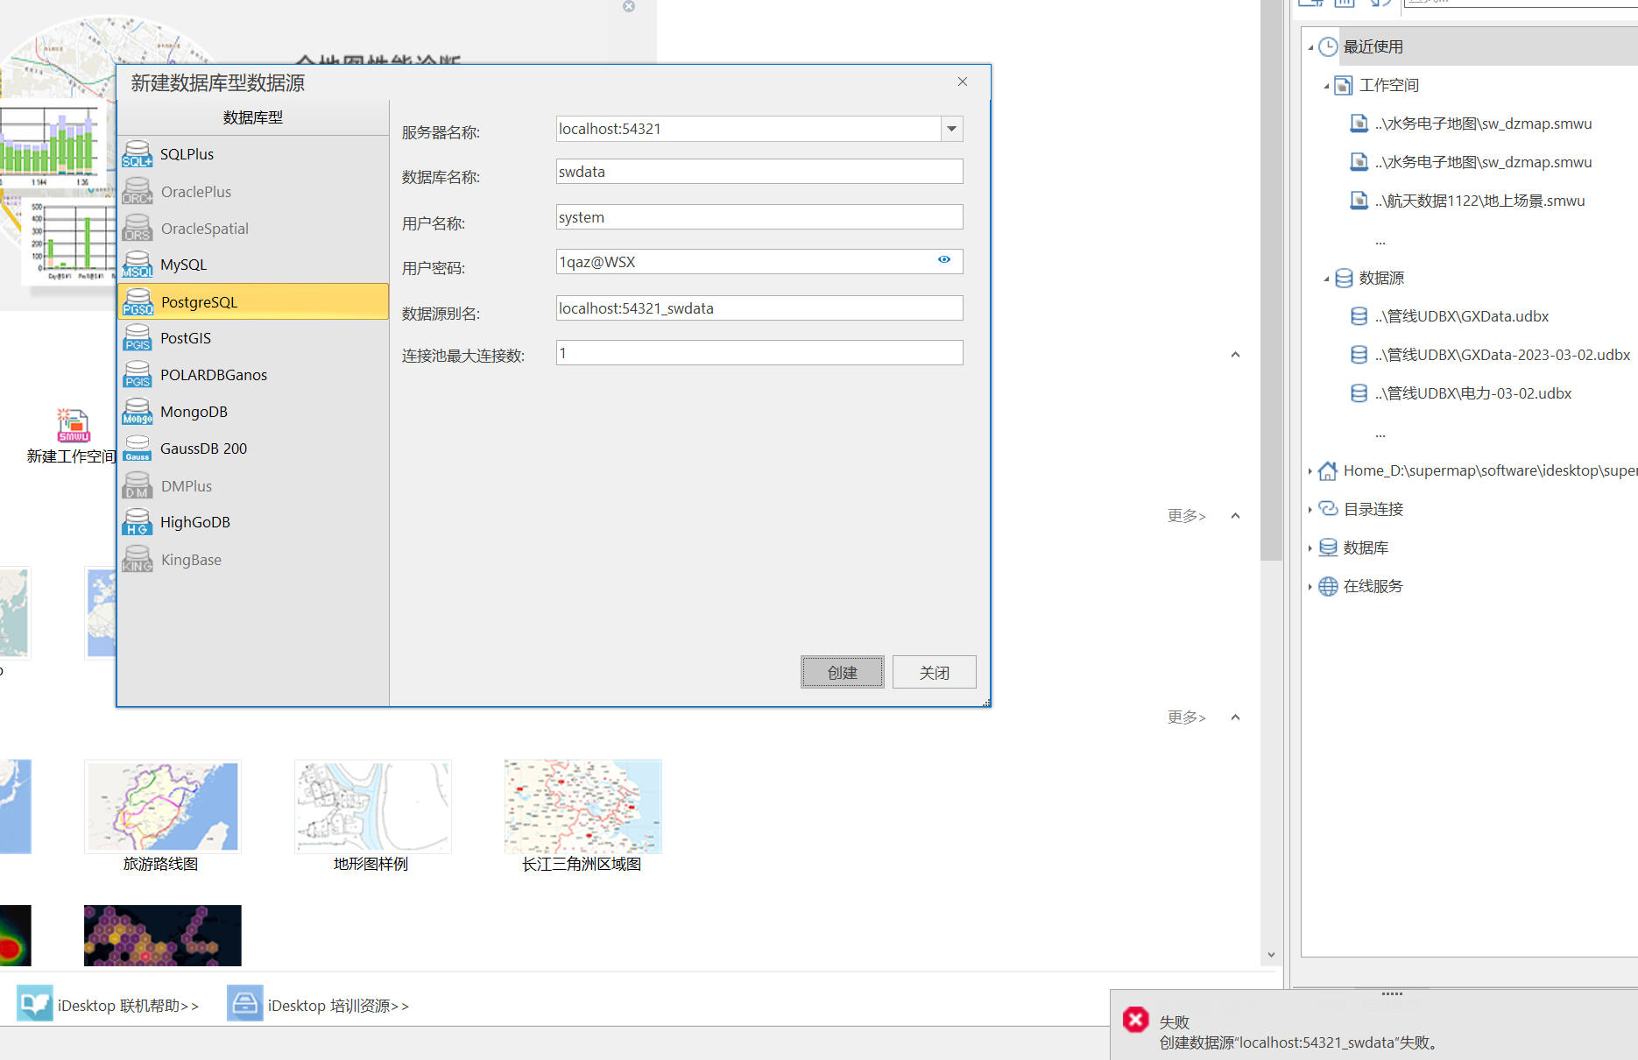Viewport: 1638px width, 1060px height.
Task: Select HighGoDB database type
Action: click(x=252, y=522)
